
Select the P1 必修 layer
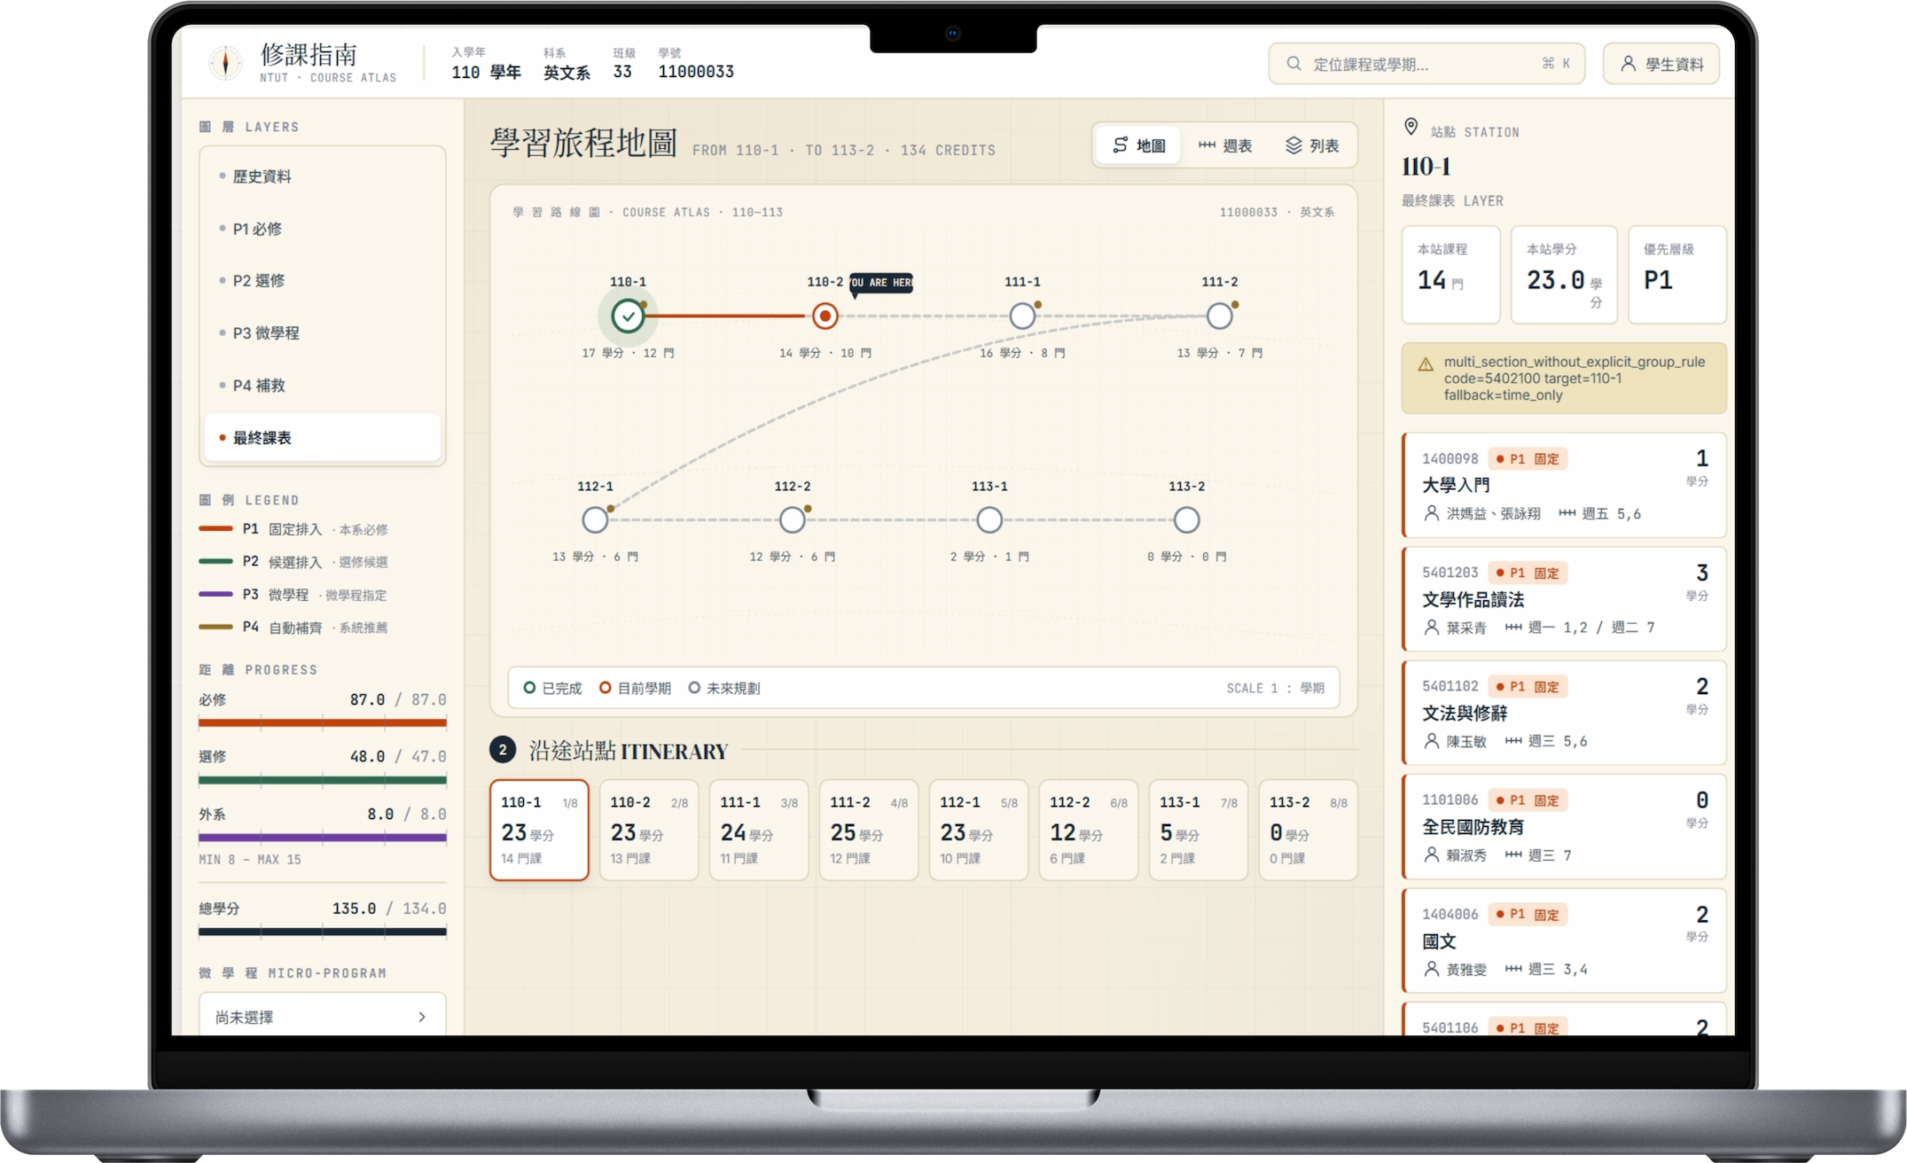tap(323, 229)
